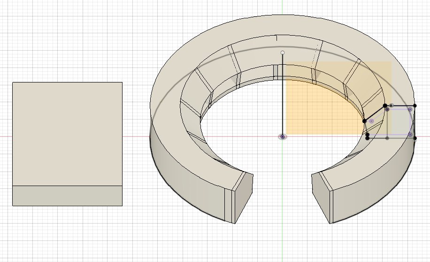Viewport: 430px width, 262px height.
Task: Select the top face of the rectangular box
Action: coord(67,134)
